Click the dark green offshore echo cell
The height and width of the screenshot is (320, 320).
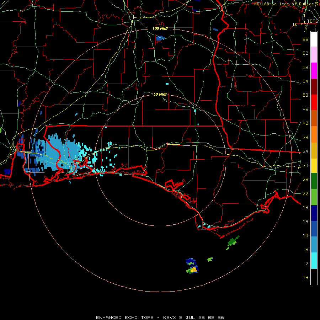pyautogui.click(x=233, y=242)
